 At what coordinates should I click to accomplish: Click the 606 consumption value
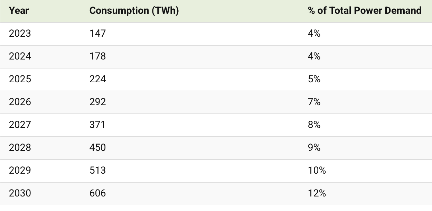[97, 193]
